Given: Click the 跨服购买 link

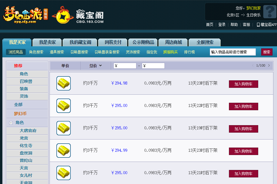Looking at the screenshot, I should (170, 52).
